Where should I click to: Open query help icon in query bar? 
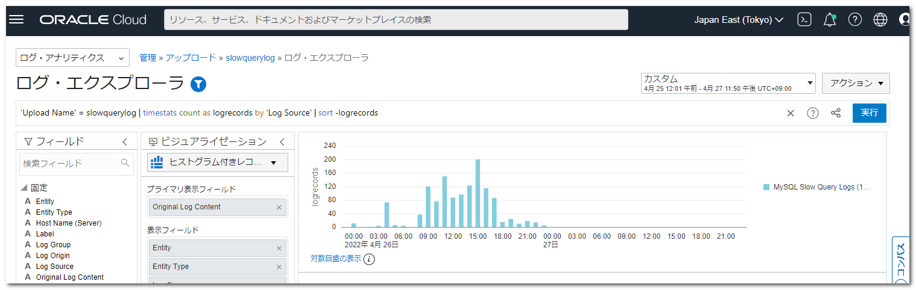pyautogui.click(x=813, y=113)
